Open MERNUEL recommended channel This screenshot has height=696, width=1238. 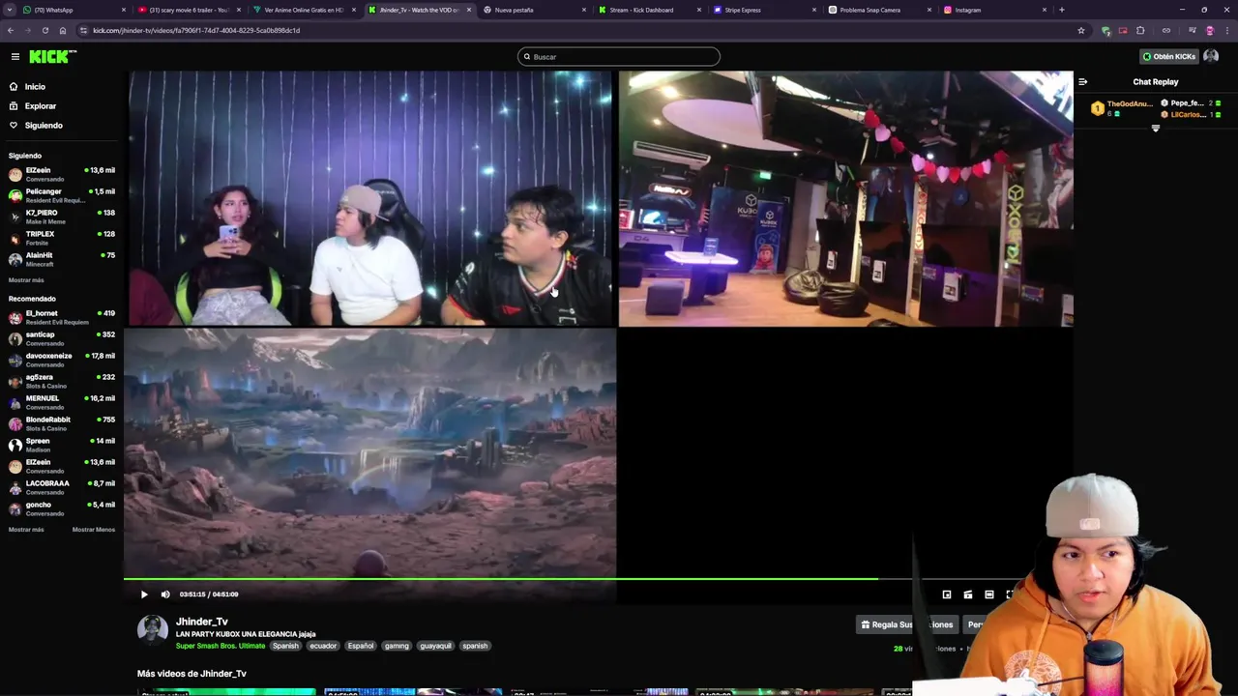62,402
